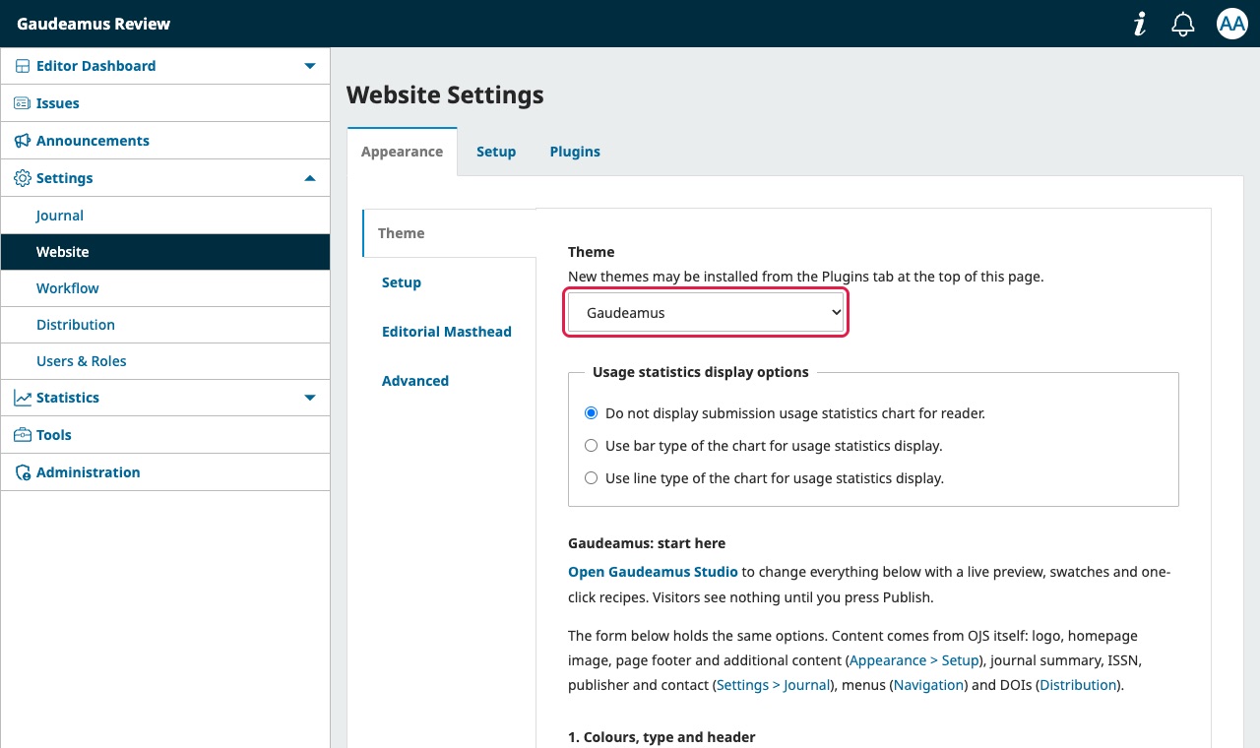
Task: Select 'Do not display submission usage statistics' option
Action: pos(591,413)
